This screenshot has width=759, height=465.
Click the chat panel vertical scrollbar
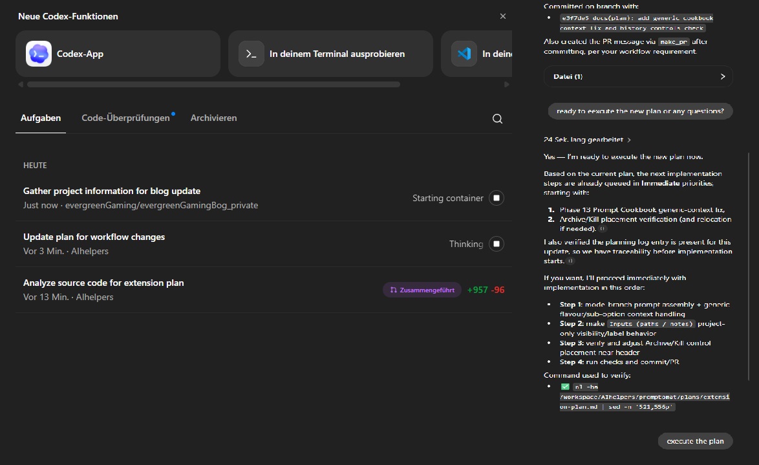tap(749, 266)
